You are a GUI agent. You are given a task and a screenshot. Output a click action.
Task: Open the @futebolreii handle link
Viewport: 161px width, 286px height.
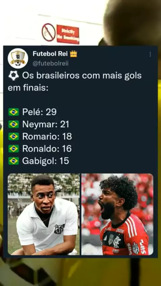pos(51,64)
